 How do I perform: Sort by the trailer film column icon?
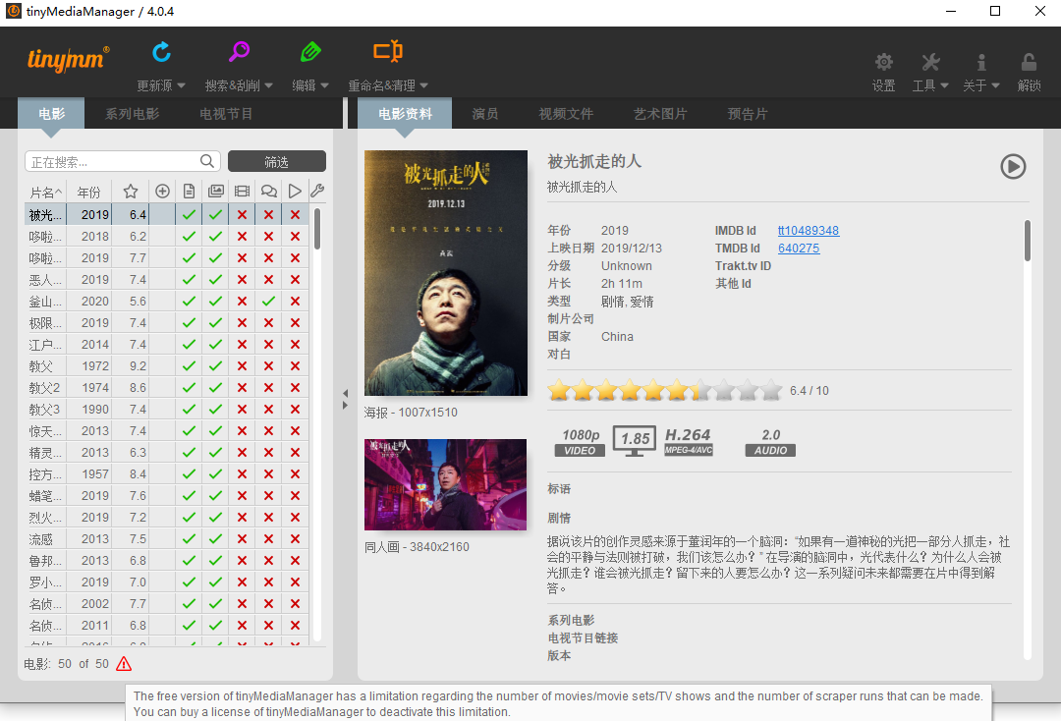point(243,192)
